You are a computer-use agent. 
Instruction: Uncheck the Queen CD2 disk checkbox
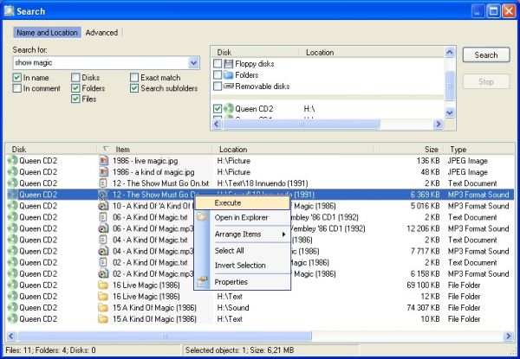218,108
